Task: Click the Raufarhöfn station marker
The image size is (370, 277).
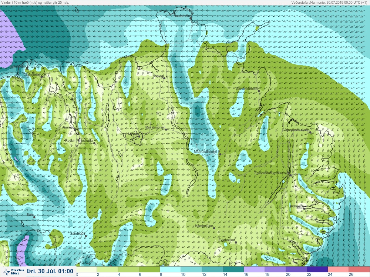Action: coord(191,18)
